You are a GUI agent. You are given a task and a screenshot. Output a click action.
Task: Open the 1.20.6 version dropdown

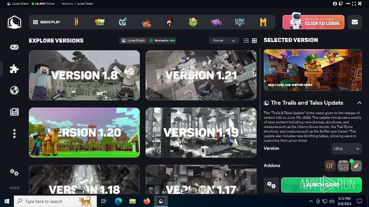click(347, 149)
